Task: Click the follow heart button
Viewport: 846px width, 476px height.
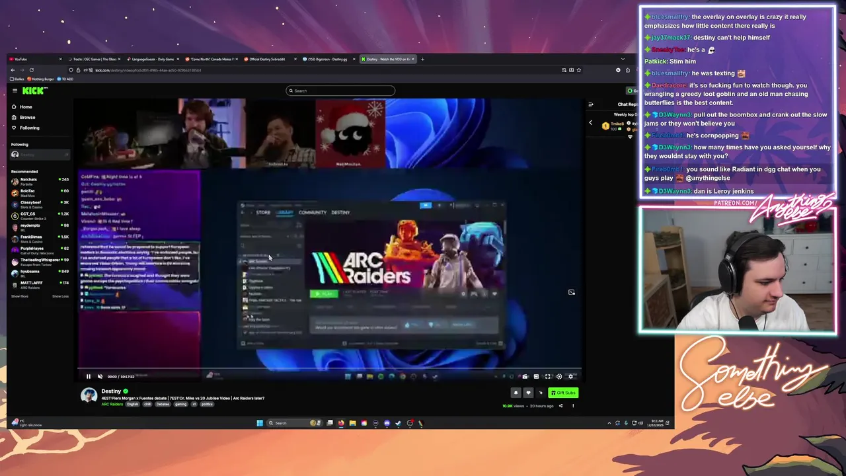Action: click(x=528, y=393)
